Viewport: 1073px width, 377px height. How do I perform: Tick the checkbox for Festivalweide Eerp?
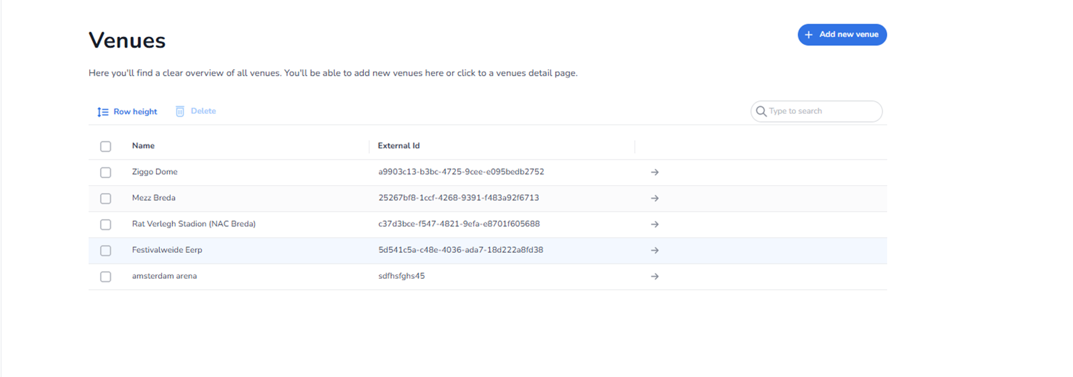[106, 251]
